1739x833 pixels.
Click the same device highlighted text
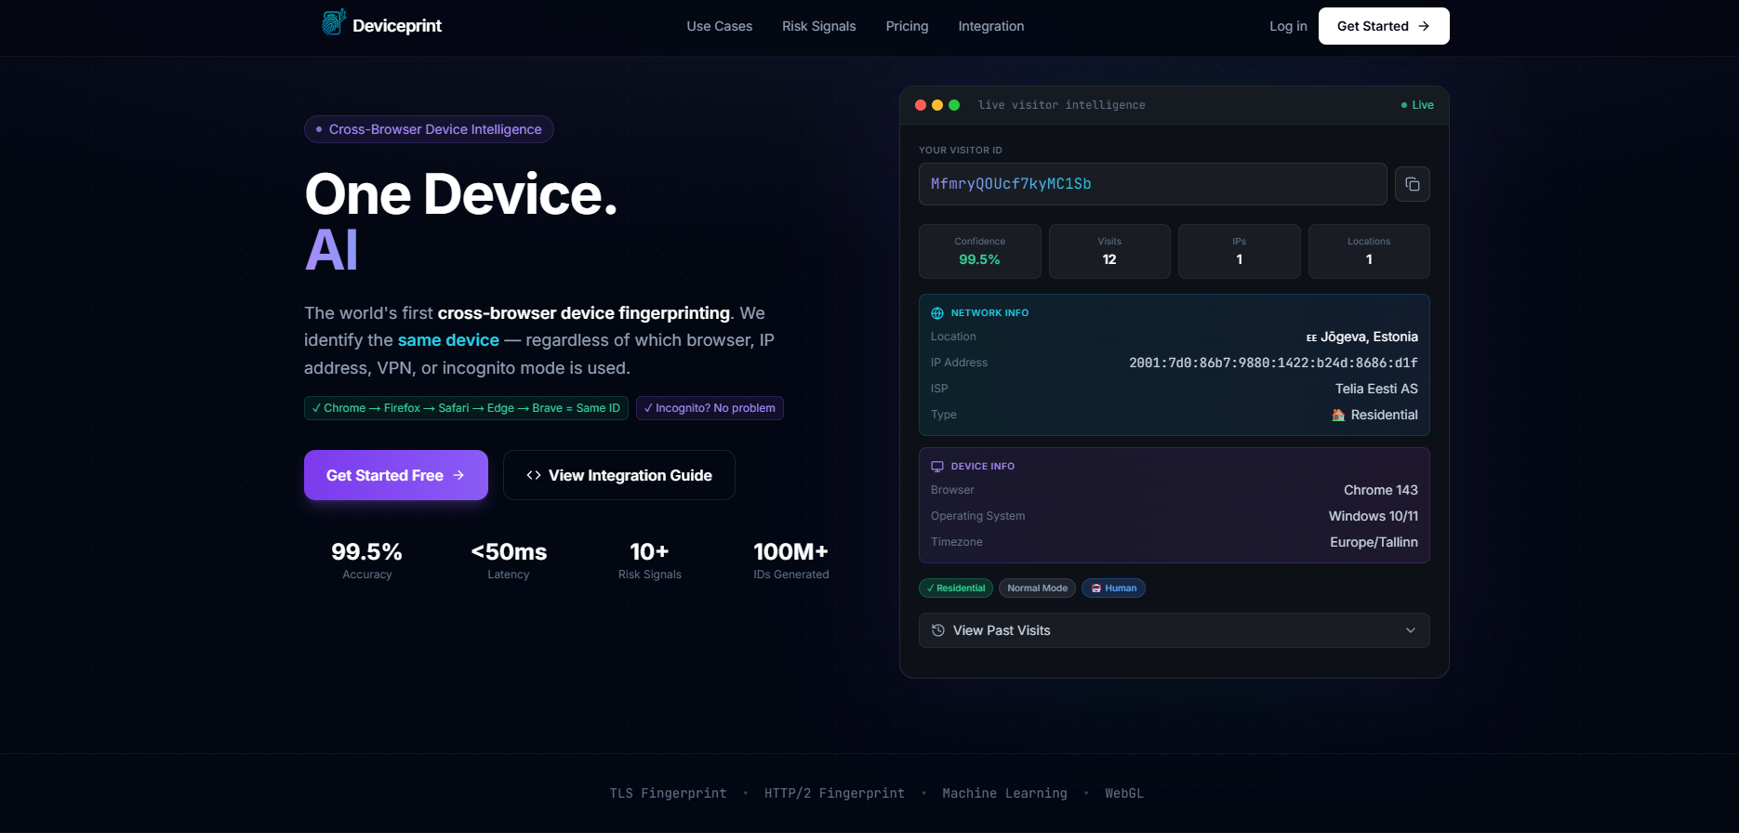click(448, 340)
